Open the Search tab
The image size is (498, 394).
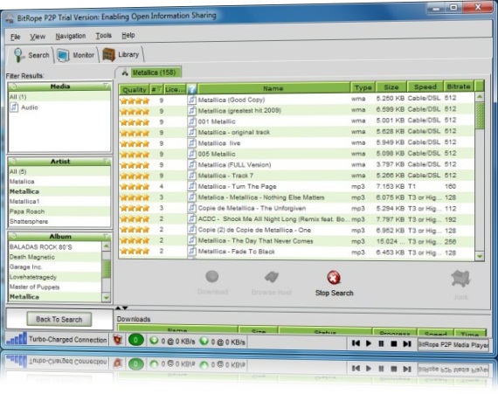(x=31, y=55)
